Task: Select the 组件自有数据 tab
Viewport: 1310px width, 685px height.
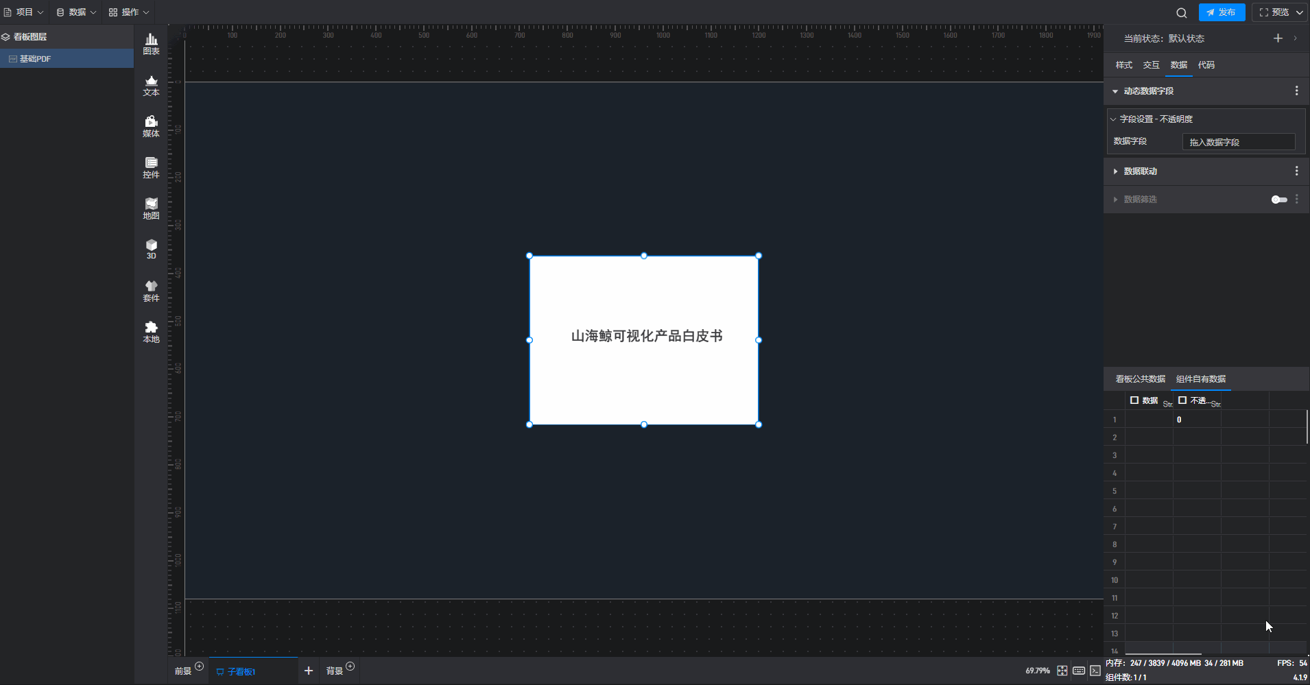Action: pyautogui.click(x=1201, y=379)
